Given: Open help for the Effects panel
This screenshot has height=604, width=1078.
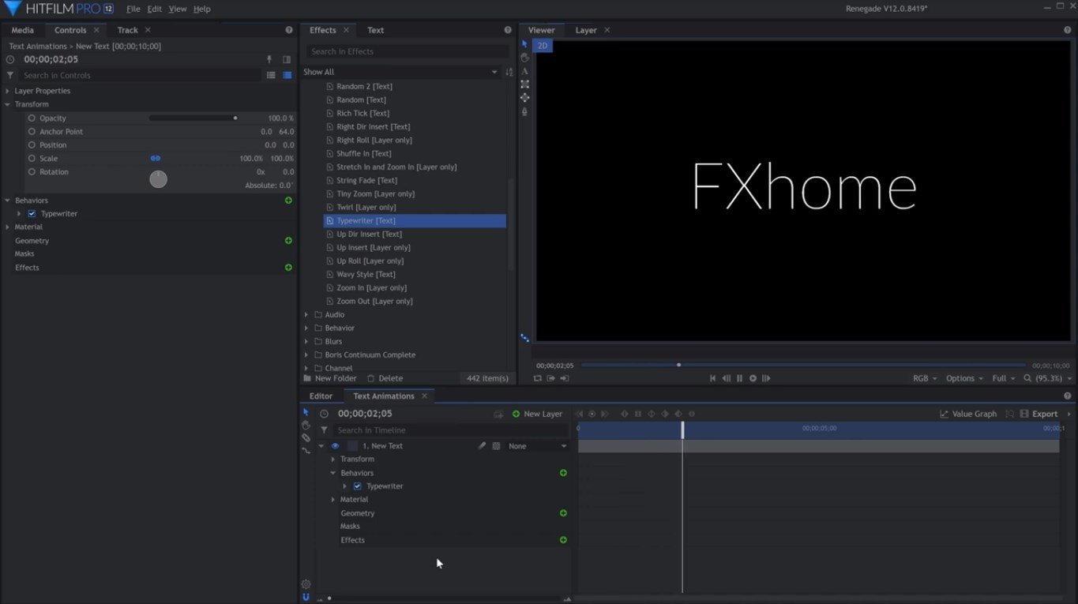Looking at the screenshot, I should (x=508, y=30).
